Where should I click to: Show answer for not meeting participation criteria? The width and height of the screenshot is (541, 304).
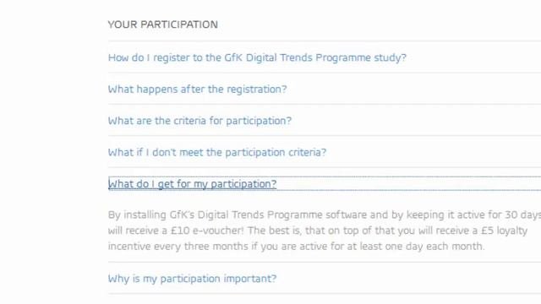tap(217, 152)
